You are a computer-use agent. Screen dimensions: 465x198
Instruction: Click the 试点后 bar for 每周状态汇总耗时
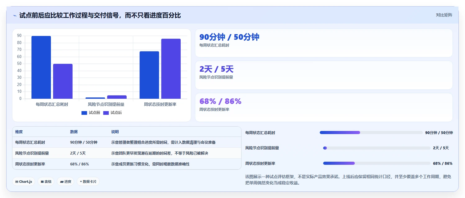63,81
